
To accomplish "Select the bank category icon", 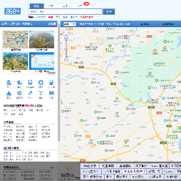I will coord(41,82).
